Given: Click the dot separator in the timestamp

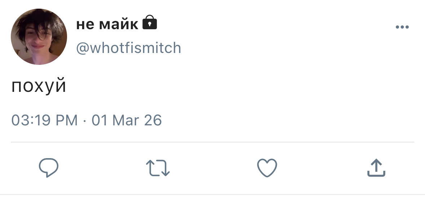Looking at the screenshot, I should click(84, 120).
